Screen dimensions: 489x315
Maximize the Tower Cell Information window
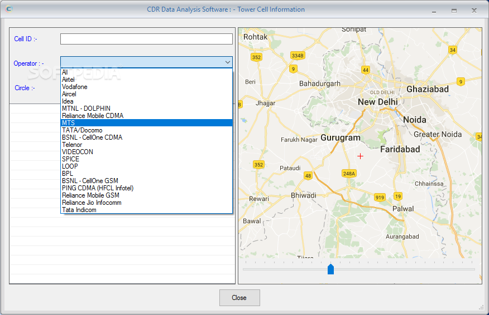click(x=454, y=11)
